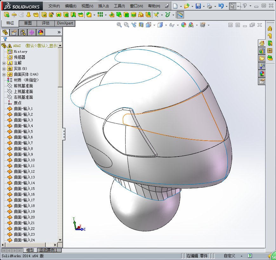Image resolution: width=276 pixels, height=260 pixels.
Task: Open the 文件(F) menu
Action: pyautogui.click(x=54, y=6)
